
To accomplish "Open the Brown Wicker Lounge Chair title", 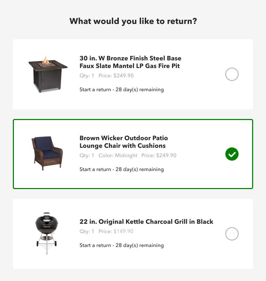I will pos(124,142).
